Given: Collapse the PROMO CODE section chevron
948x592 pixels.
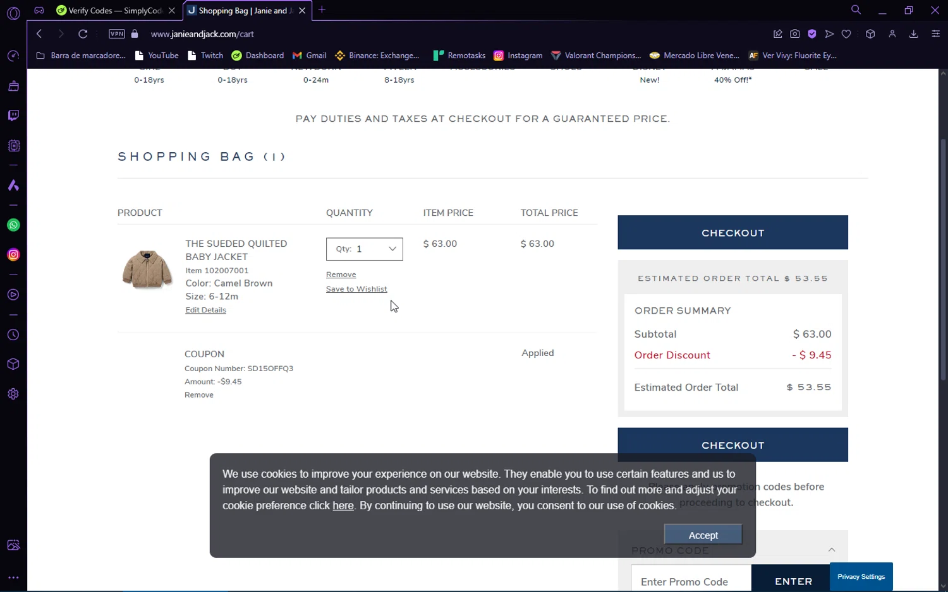Looking at the screenshot, I should [832, 550].
